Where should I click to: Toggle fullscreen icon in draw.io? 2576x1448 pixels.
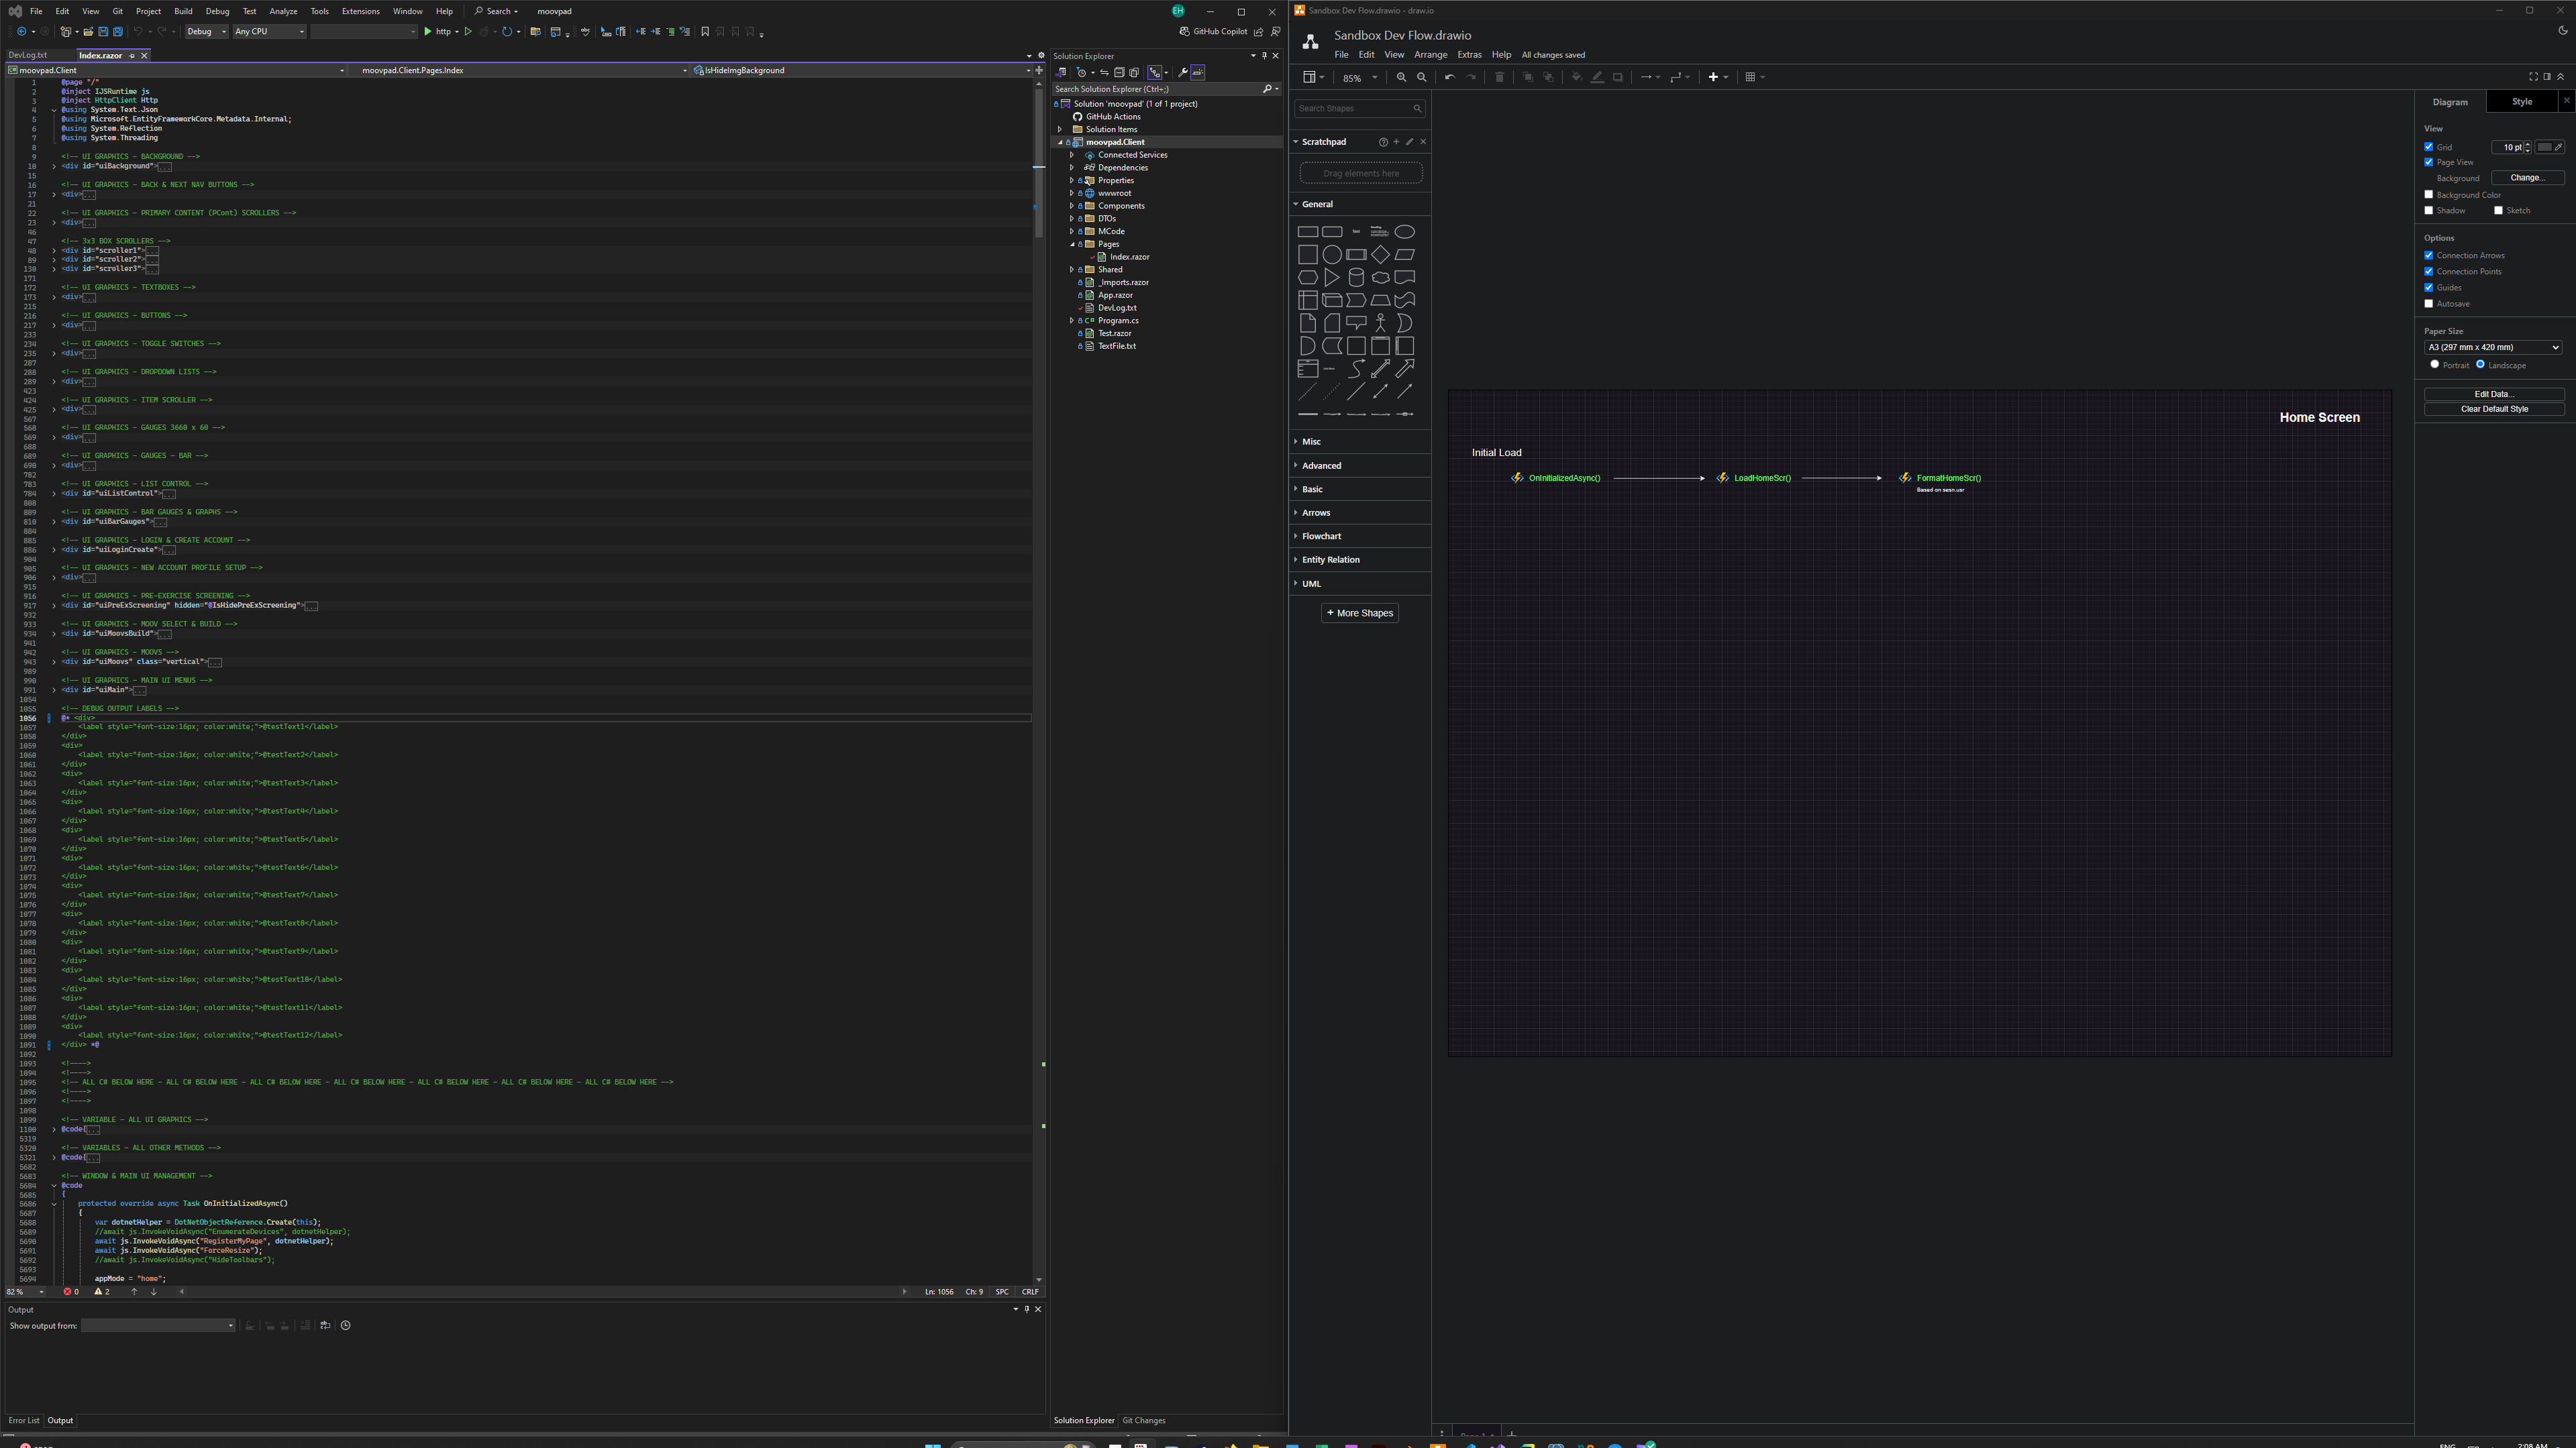click(x=2533, y=77)
